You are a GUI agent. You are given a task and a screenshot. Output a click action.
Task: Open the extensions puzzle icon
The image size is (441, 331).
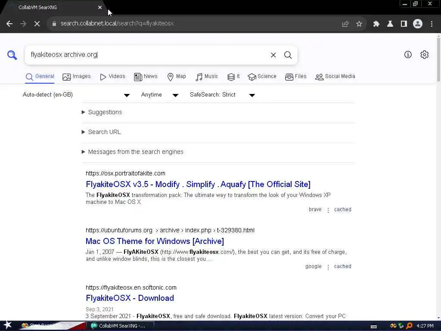pos(376,24)
